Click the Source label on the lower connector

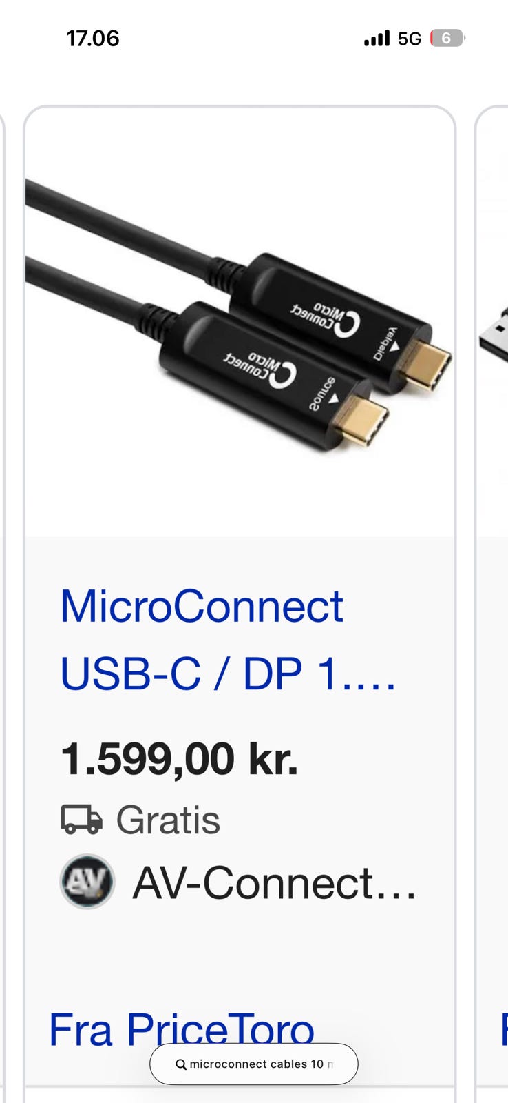tap(322, 394)
